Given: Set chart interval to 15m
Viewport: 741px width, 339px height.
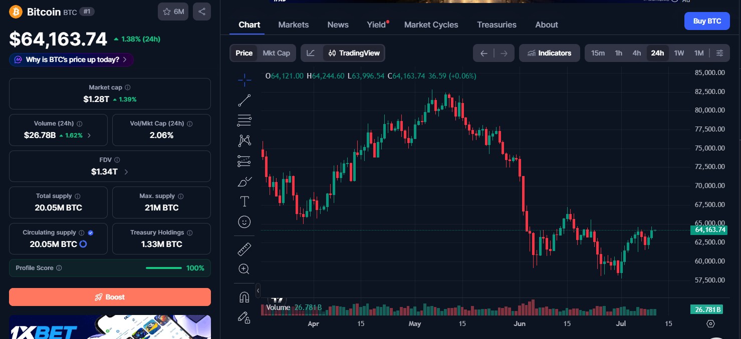Looking at the screenshot, I should [x=598, y=53].
